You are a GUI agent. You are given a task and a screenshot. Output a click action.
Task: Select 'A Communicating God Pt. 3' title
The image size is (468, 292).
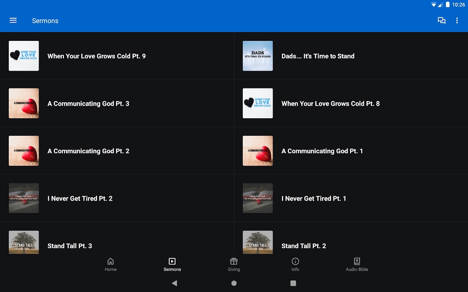88,104
